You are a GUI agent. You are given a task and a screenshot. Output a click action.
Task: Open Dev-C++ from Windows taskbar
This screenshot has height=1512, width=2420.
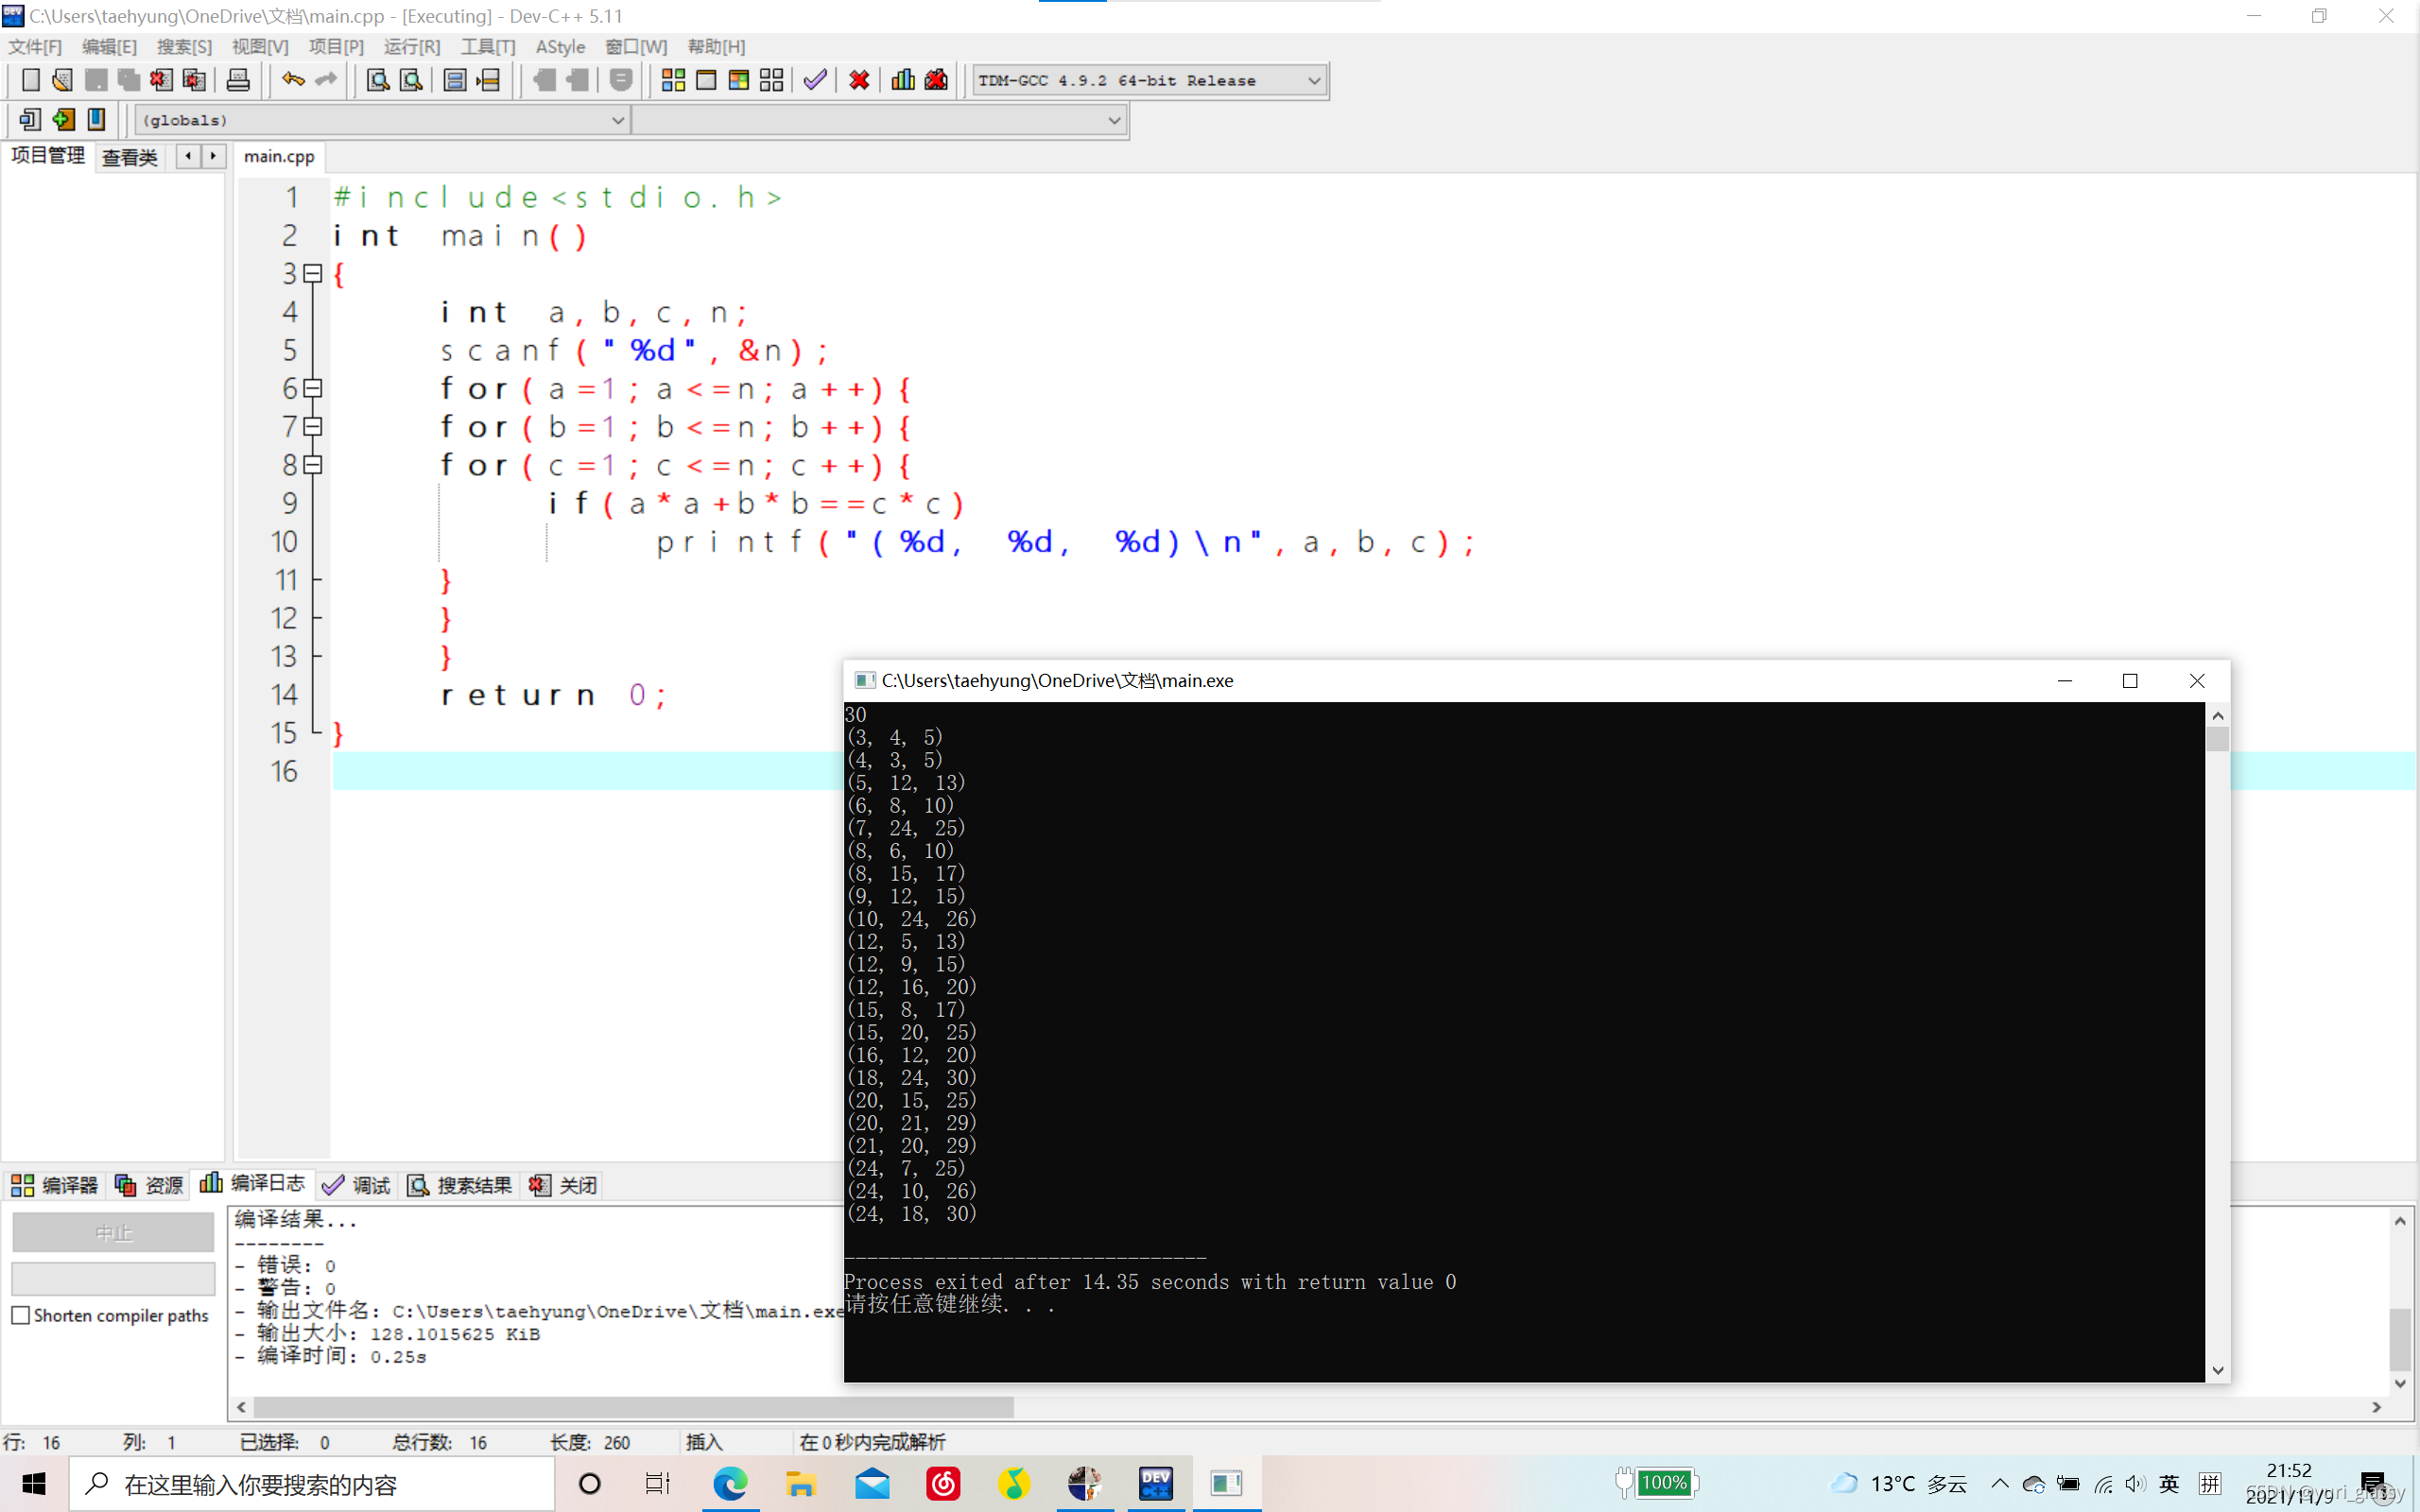1155,1483
